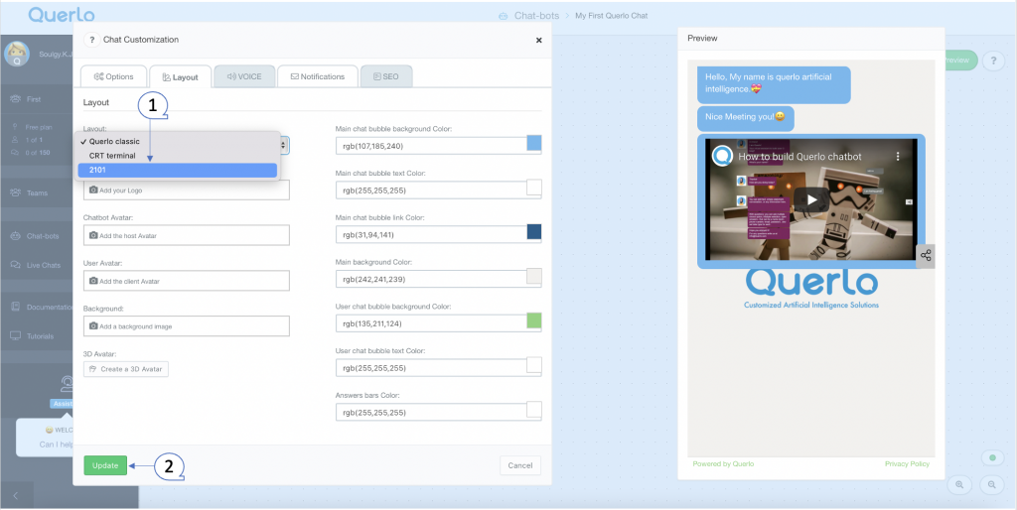
Task: Click the help question mark button at top right
Action: (992, 61)
